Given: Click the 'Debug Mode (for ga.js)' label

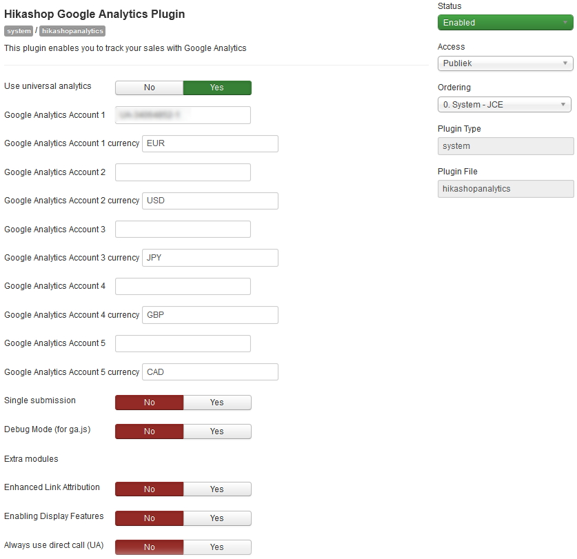Looking at the screenshot, I should 47,429.
